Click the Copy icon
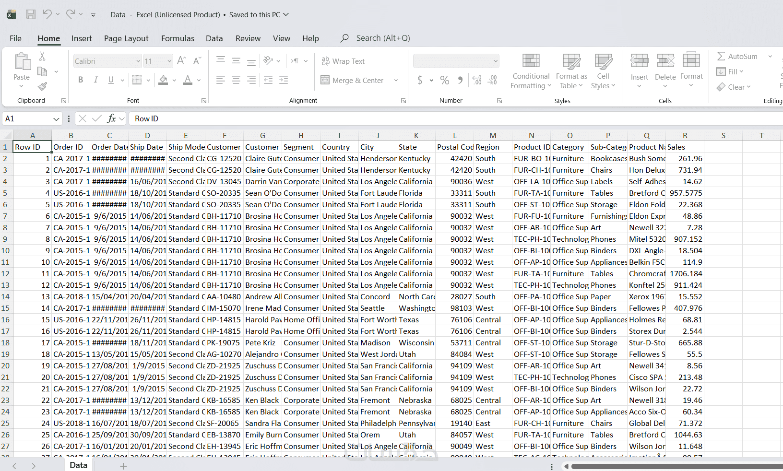 [x=42, y=71]
